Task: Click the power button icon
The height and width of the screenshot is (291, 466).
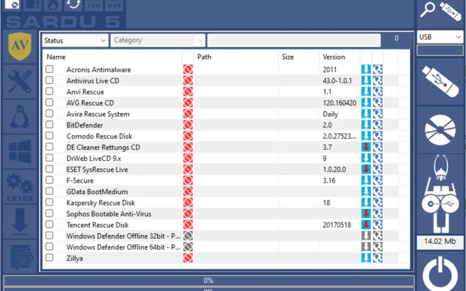Action: (x=440, y=274)
